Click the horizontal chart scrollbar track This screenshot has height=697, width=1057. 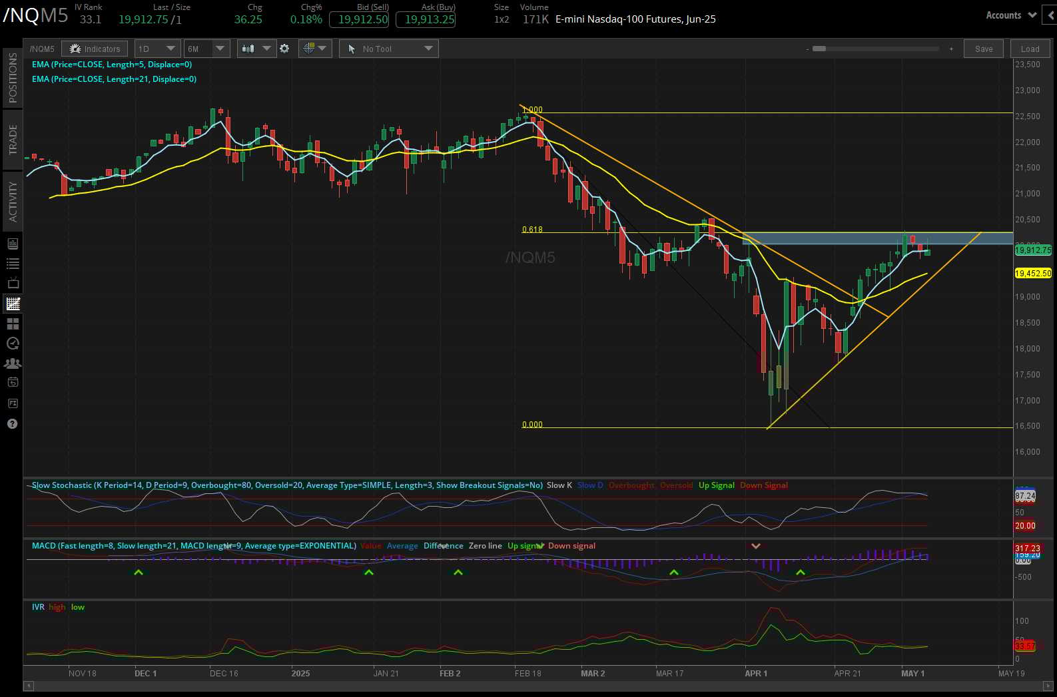coord(539,686)
